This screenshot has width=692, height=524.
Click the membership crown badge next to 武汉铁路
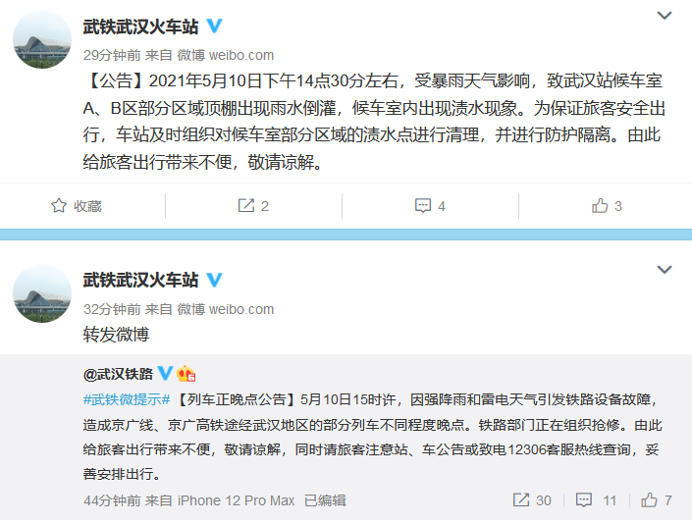click(186, 374)
